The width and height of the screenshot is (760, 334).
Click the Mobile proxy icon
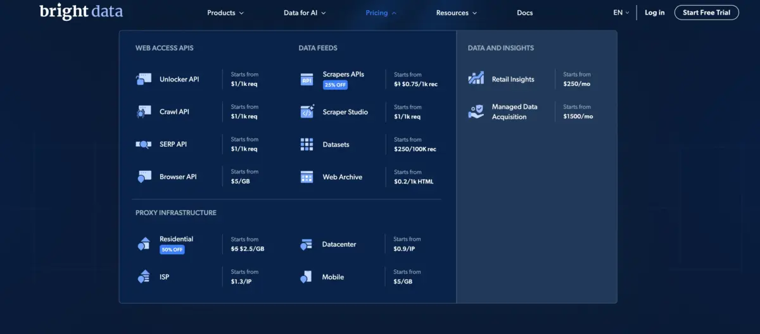point(307,276)
